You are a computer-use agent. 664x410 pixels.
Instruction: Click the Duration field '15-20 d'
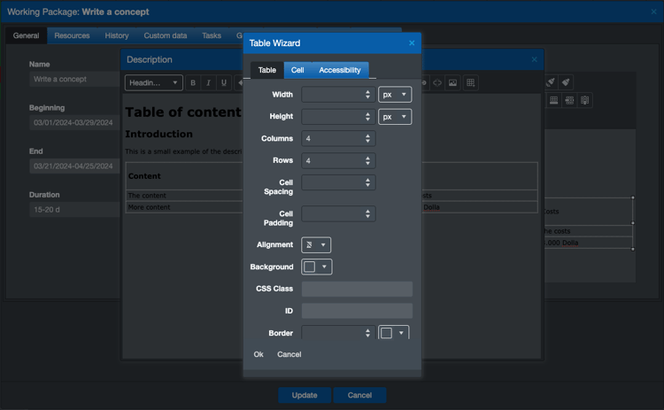point(74,210)
